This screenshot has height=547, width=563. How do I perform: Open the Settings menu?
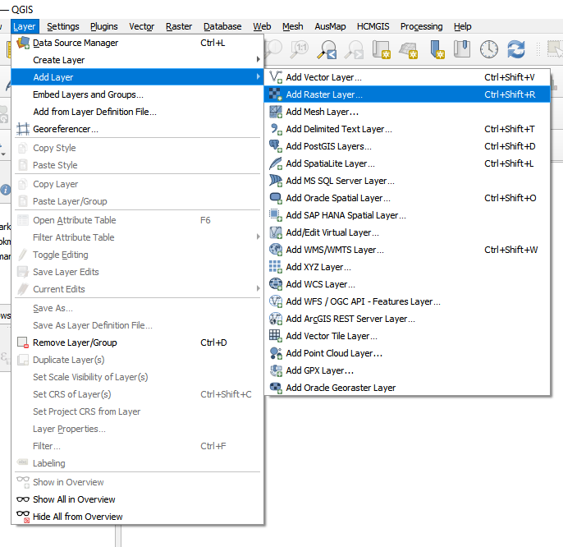point(63,26)
